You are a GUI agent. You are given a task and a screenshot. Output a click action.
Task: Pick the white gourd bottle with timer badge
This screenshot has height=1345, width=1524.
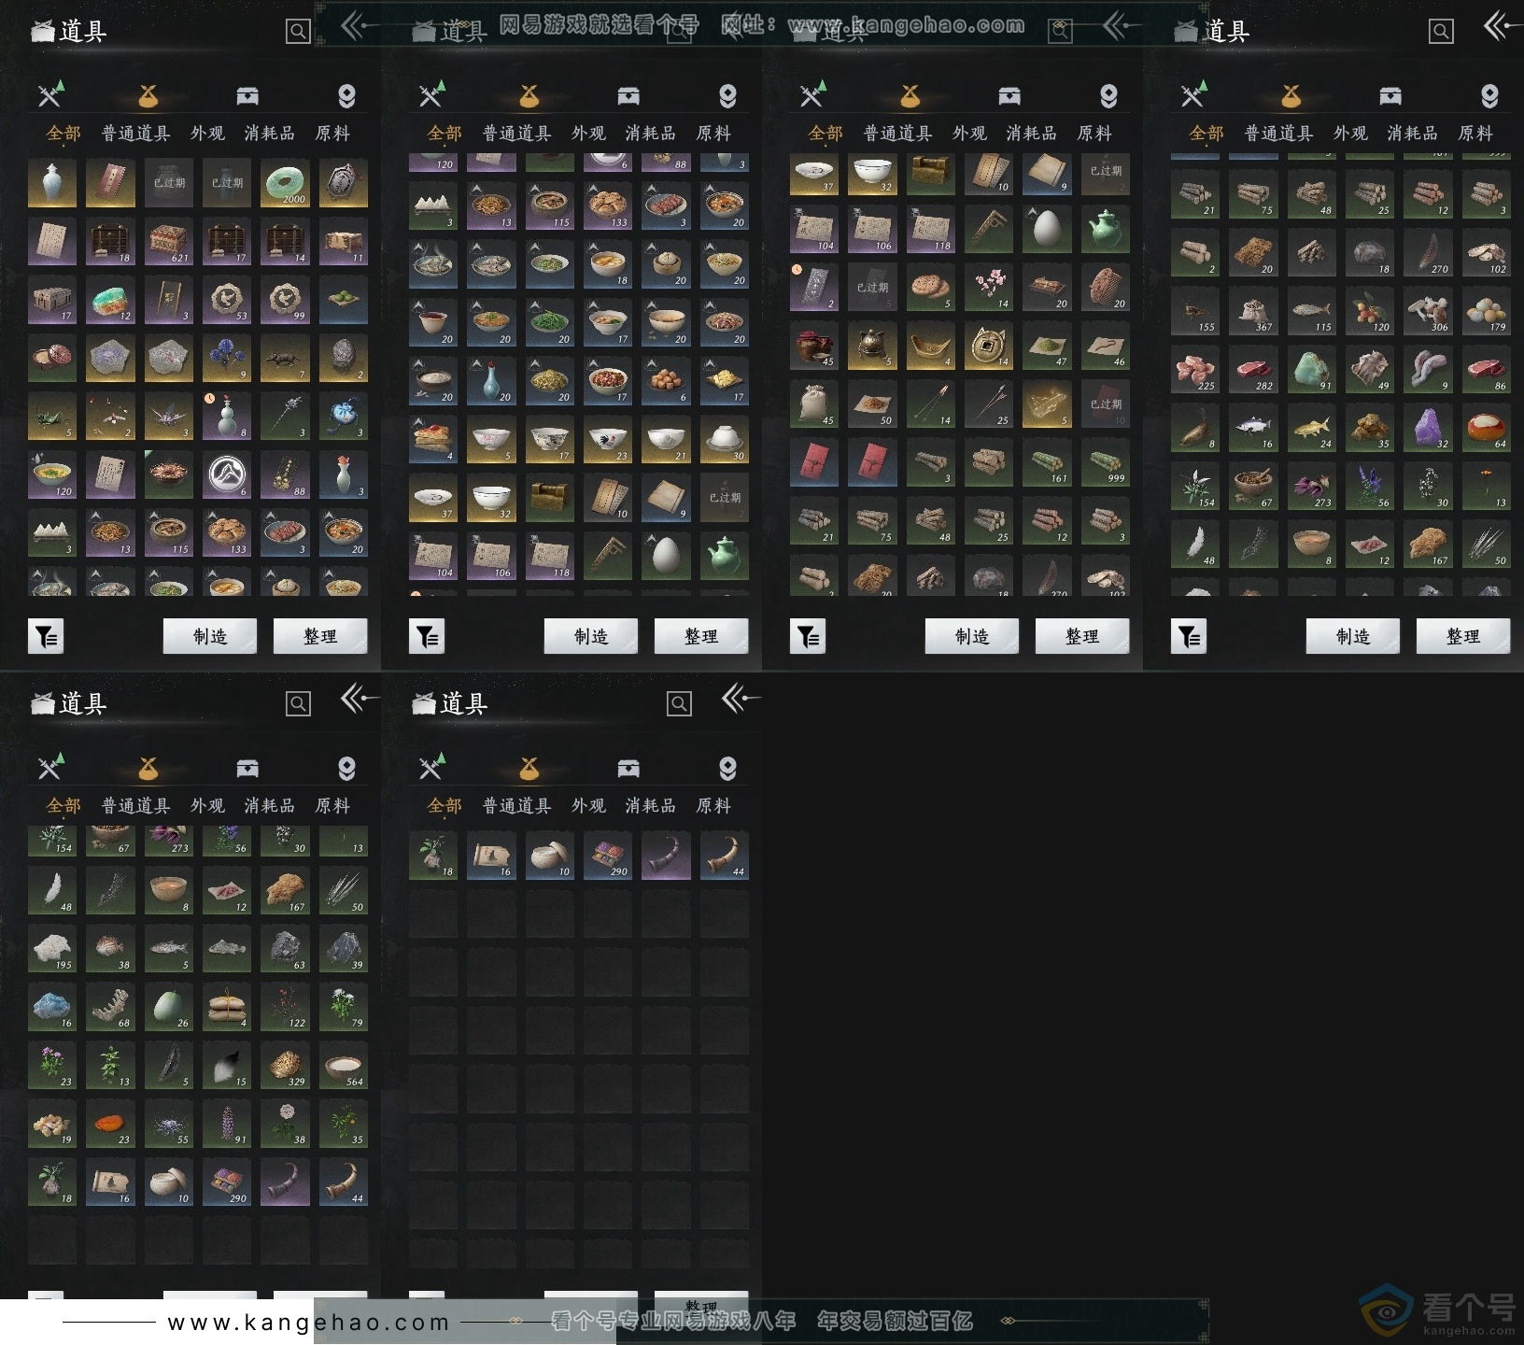227,417
